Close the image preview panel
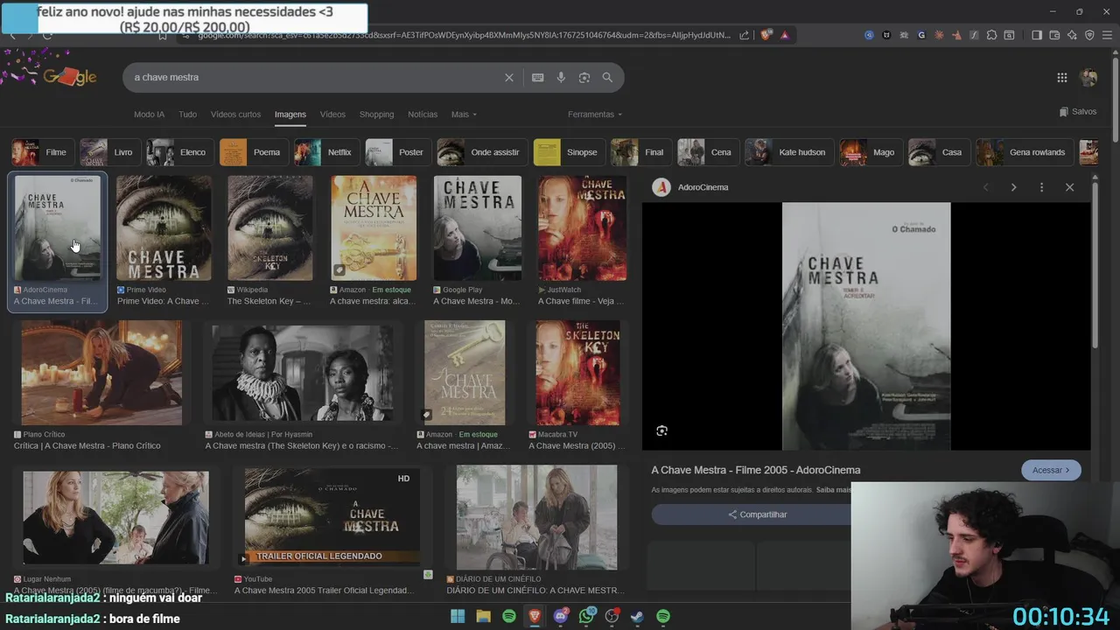Screen dimensions: 1120x630 (x=1069, y=187)
